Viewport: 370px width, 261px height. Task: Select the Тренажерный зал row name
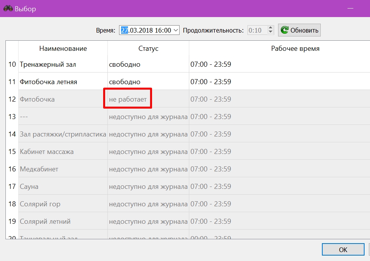pyautogui.click(x=48, y=64)
